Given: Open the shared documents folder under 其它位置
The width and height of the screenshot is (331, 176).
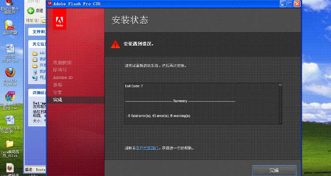Looking at the screenshot, I should point(35,66).
